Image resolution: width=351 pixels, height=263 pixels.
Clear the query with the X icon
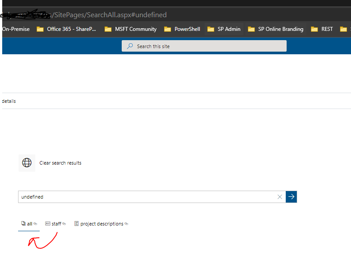[280, 197]
